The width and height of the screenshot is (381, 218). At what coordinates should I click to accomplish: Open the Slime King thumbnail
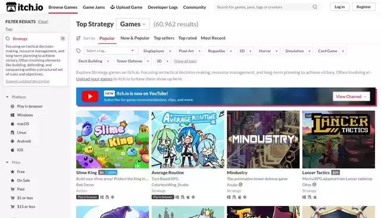[x=113, y=139]
